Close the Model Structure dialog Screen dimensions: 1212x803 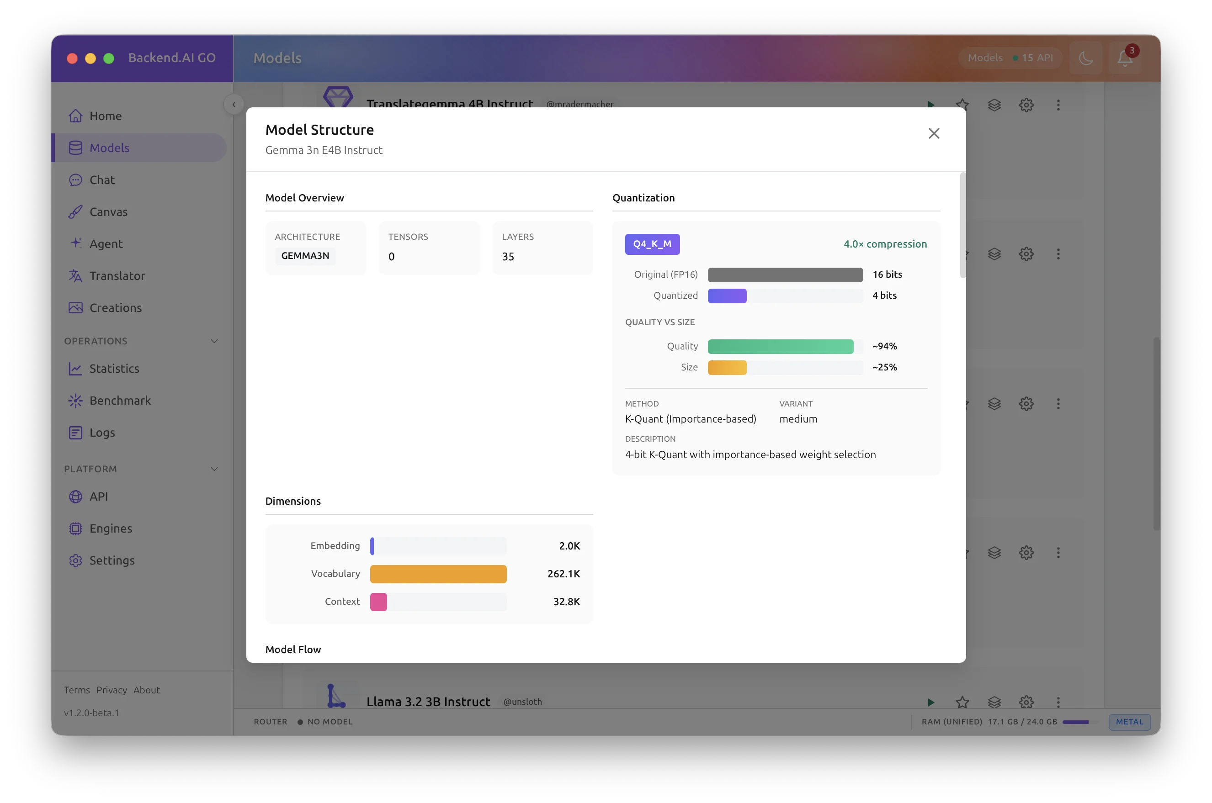933,134
